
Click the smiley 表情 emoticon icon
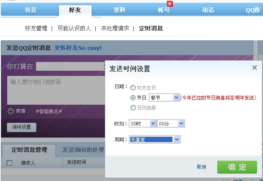[x=11, y=111]
